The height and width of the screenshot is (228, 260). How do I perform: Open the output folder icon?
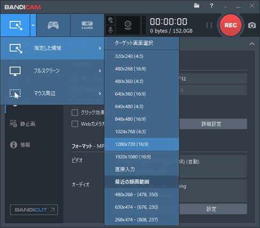[x=196, y=5]
